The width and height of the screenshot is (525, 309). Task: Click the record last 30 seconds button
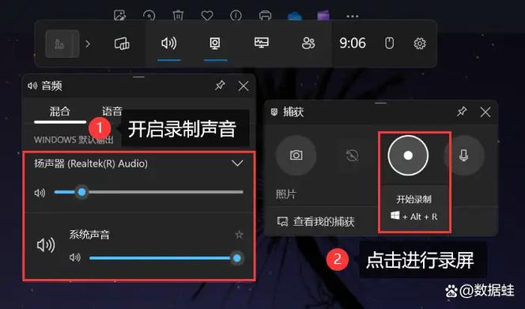pos(352,156)
